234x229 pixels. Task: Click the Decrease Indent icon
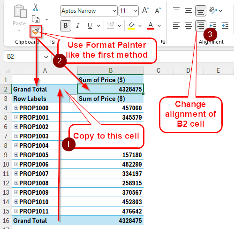pos(213,25)
